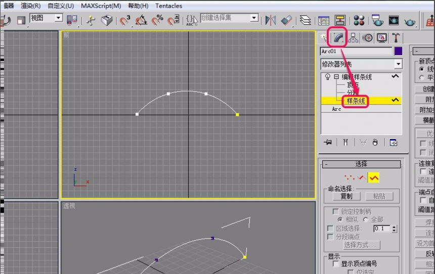Open Configure Modifier Sets icon
435x274 pixels.
[394, 142]
